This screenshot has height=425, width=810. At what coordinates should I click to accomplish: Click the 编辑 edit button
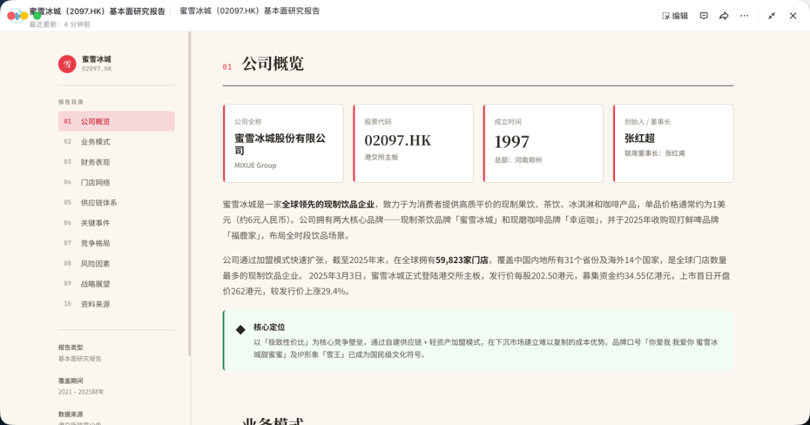(675, 16)
